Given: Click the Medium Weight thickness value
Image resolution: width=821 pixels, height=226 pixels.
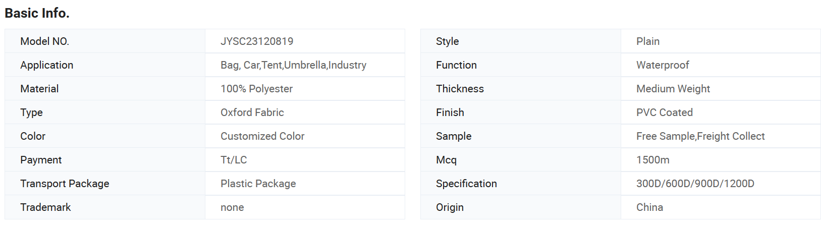Looking at the screenshot, I should coord(673,89).
